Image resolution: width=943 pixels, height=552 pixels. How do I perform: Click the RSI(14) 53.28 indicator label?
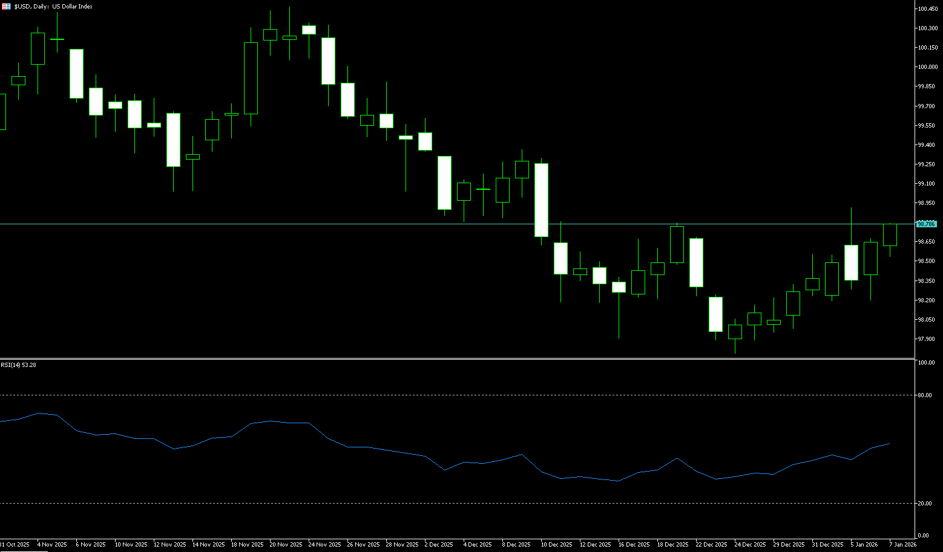click(x=18, y=365)
